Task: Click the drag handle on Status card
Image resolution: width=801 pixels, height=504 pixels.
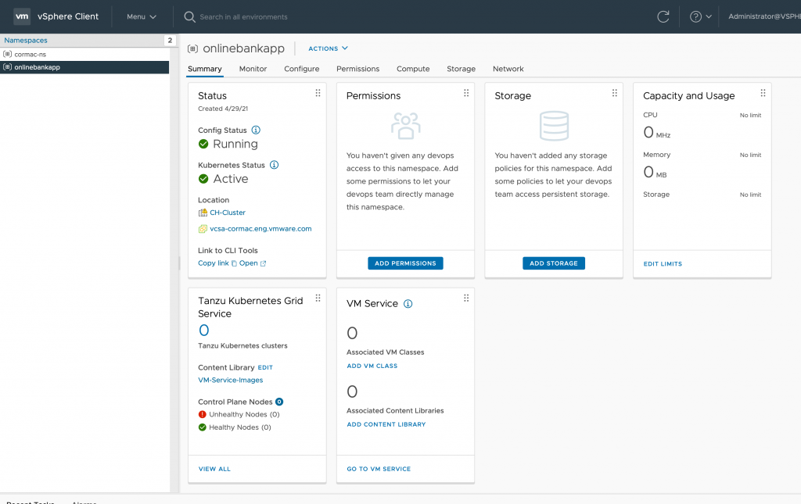Action: click(x=318, y=93)
